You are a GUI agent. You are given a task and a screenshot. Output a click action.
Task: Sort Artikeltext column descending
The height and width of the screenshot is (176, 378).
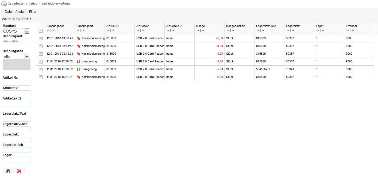tap(143, 30)
